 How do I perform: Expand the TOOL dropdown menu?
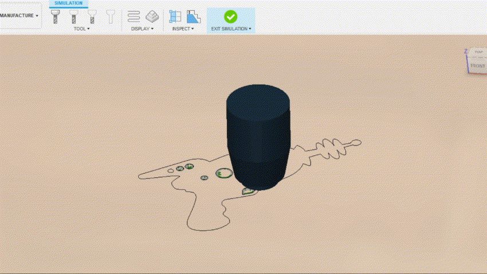point(82,29)
